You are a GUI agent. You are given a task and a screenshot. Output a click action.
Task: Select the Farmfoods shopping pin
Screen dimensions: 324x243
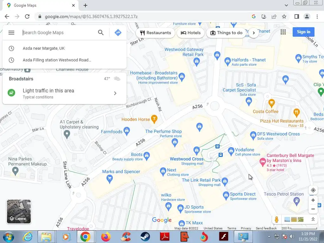coord(127,131)
